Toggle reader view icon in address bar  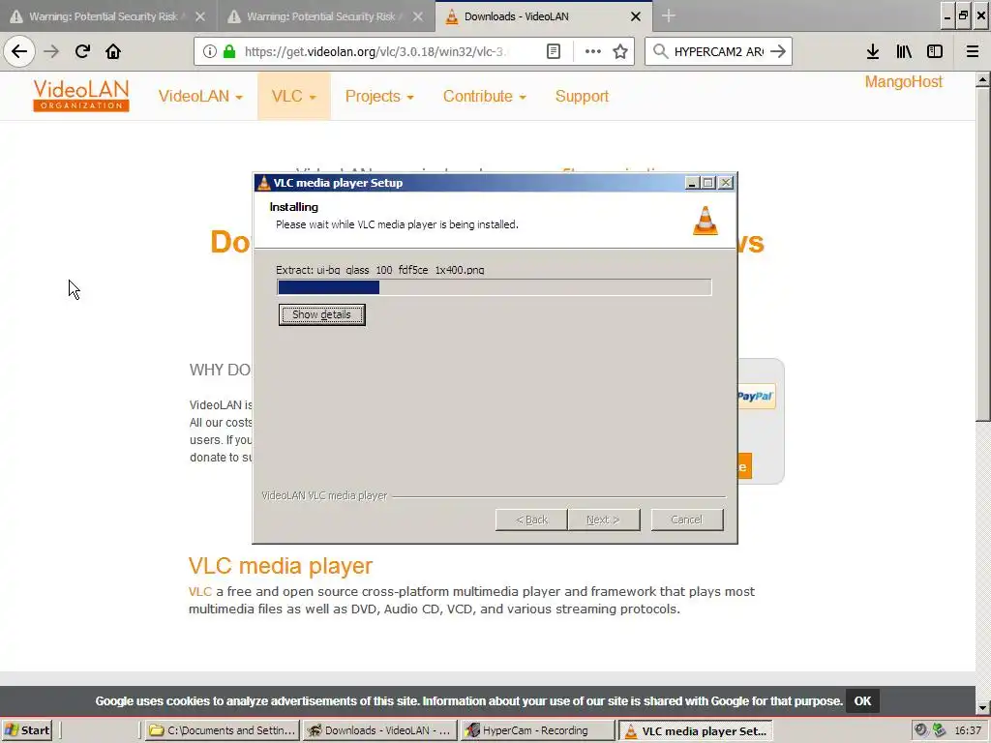tap(553, 51)
